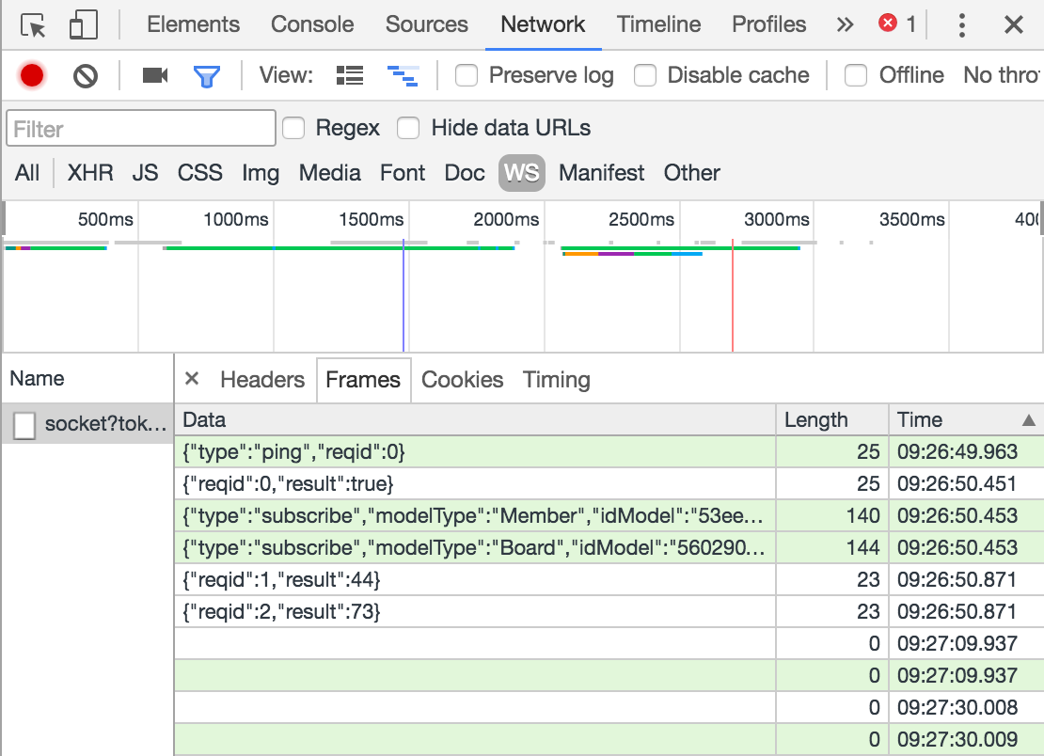Viewport: 1044px width, 756px height.
Task: Open the DevTools three-dot menu
Action: (961, 25)
